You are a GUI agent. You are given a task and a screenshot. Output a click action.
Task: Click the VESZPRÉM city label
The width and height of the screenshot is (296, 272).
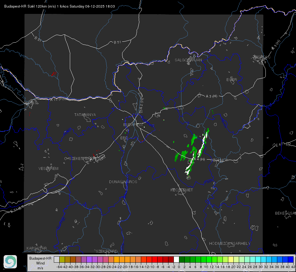click(x=48, y=169)
